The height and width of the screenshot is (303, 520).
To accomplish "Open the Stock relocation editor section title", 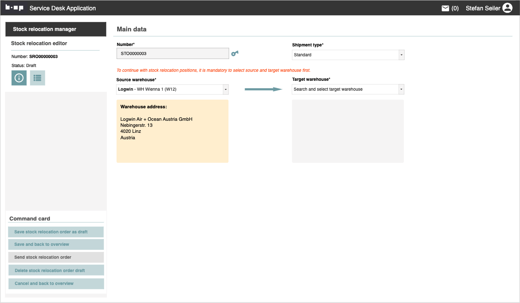I will click(39, 43).
